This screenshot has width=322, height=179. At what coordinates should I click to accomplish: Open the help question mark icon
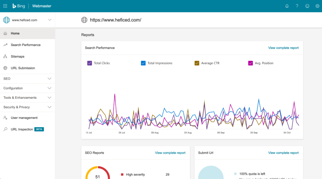pyautogui.click(x=297, y=6)
